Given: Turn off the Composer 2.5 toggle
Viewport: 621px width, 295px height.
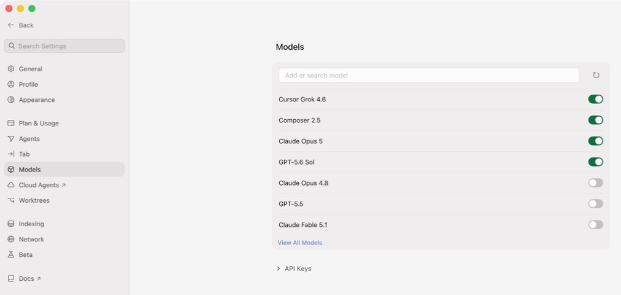Looking at the screenshot, I should click(x=596, y=120).
